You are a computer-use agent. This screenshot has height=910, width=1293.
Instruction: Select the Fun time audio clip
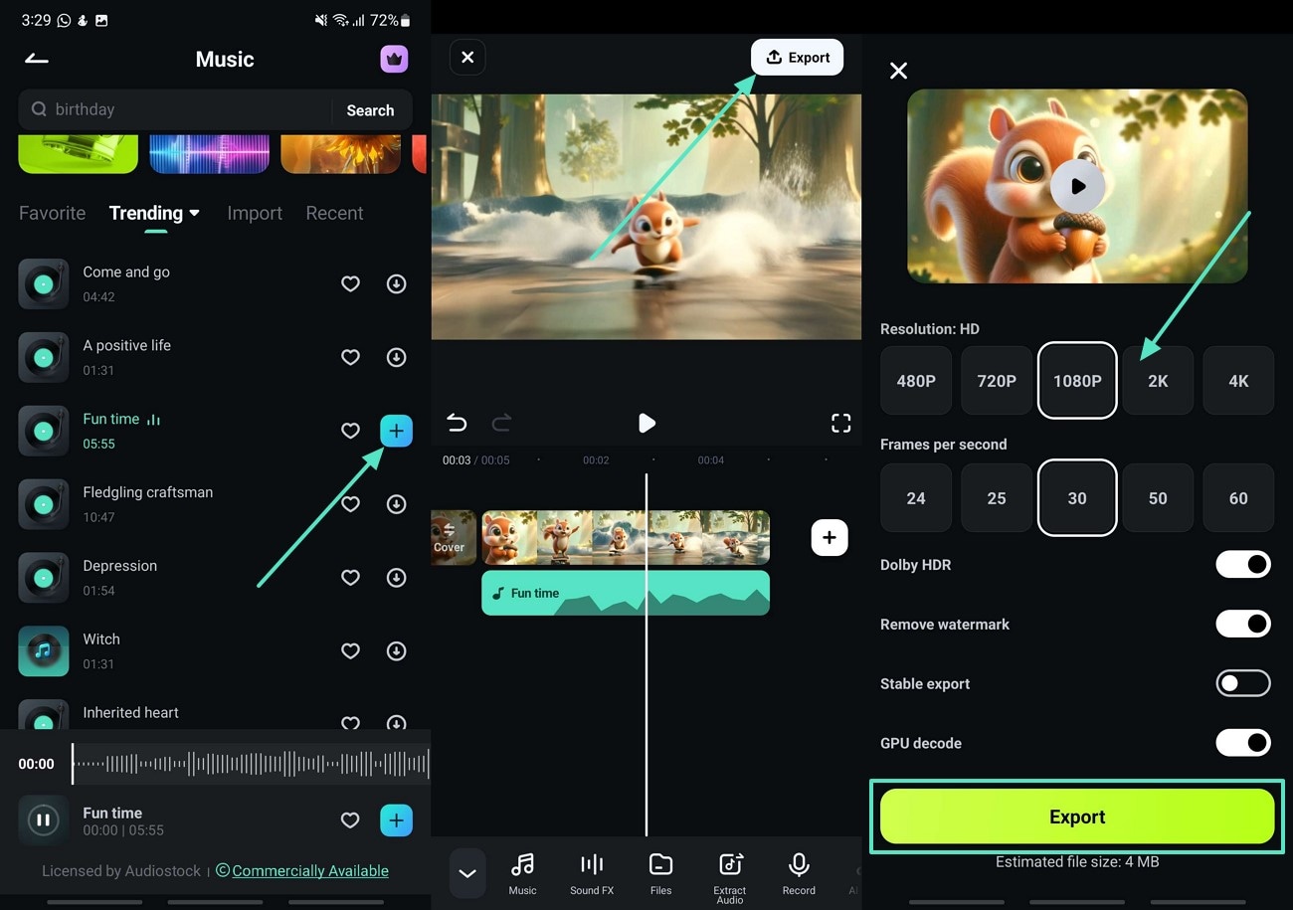point(626,593)
